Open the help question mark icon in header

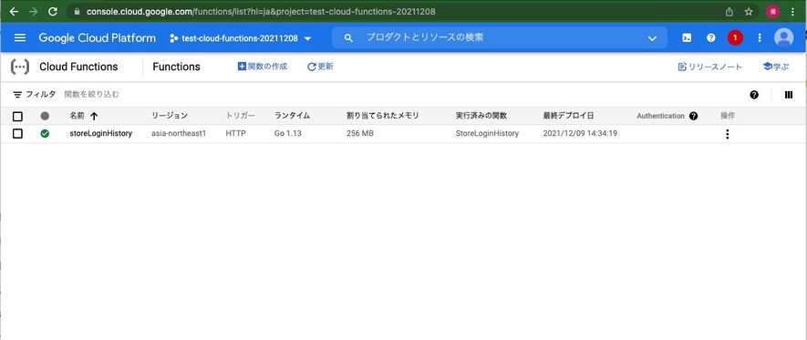pos(710,38)
